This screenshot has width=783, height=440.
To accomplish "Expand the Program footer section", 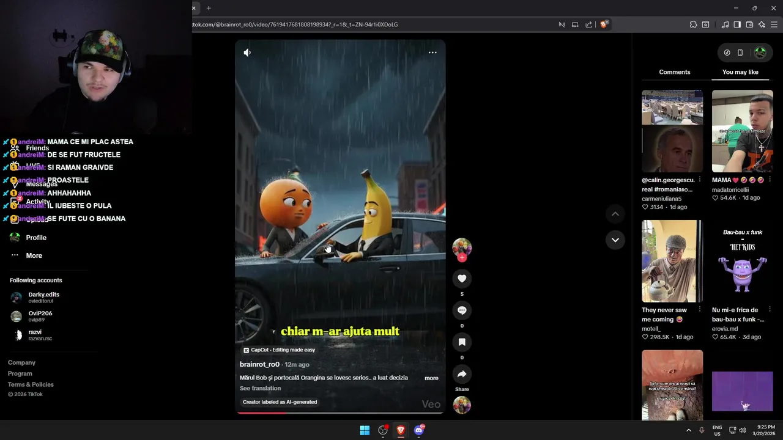I will pos(20,373).
